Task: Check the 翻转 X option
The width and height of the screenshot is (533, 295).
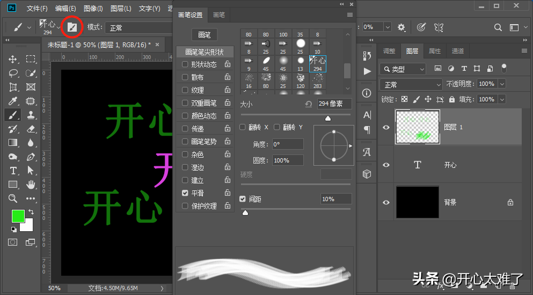Action: pos(243,127)
